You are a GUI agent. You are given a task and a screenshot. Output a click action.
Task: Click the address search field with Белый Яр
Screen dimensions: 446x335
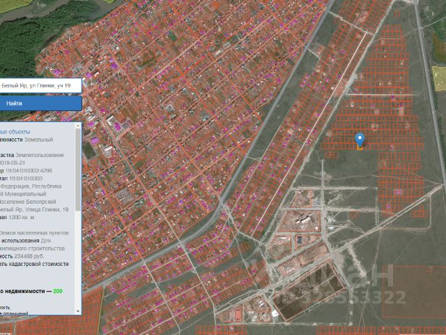pos(40,85)
